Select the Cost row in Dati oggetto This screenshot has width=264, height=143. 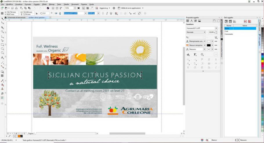[x=227, y=31]
